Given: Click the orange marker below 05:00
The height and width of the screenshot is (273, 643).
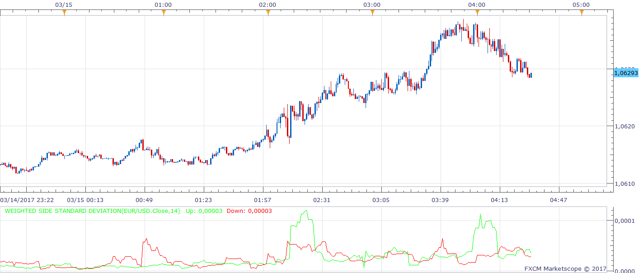Looking at the screenshot, I should (582, 13).
